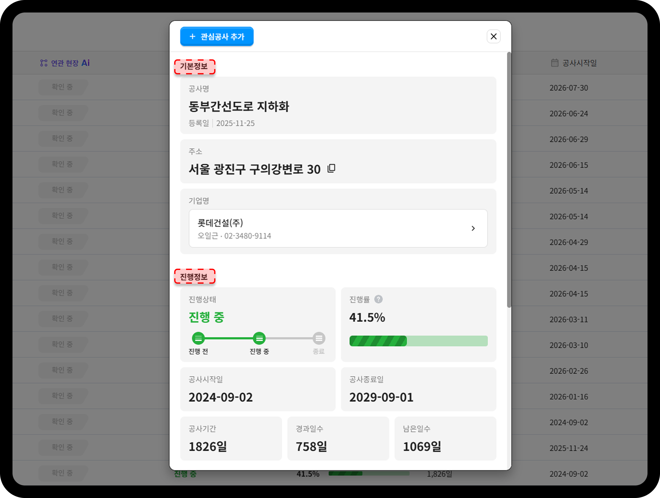Image resolution: width=660 pixels, height=498 pixels.
Task: Click 확인 중 badge in the 2026-06-24 row
Action: [x=63, y=113]
